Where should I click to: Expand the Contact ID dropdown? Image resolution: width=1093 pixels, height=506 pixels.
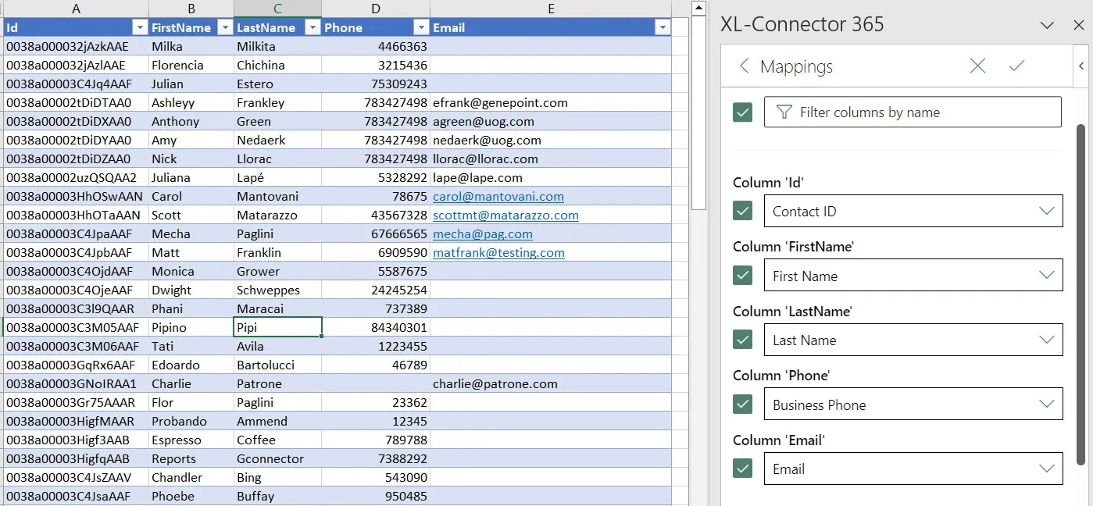point(1046,211)
